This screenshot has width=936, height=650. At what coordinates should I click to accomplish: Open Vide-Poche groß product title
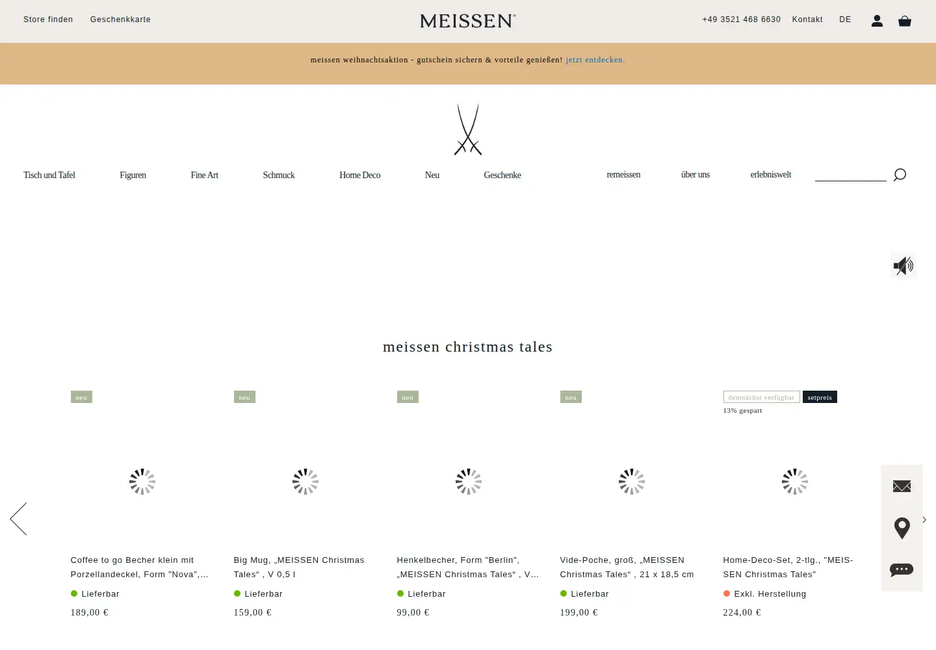pos(627,567)
